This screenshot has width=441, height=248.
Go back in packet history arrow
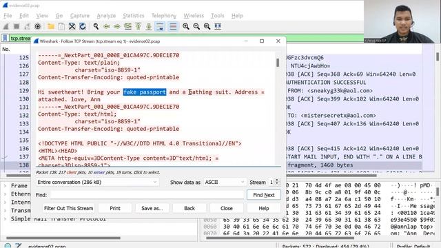[107, 26]
